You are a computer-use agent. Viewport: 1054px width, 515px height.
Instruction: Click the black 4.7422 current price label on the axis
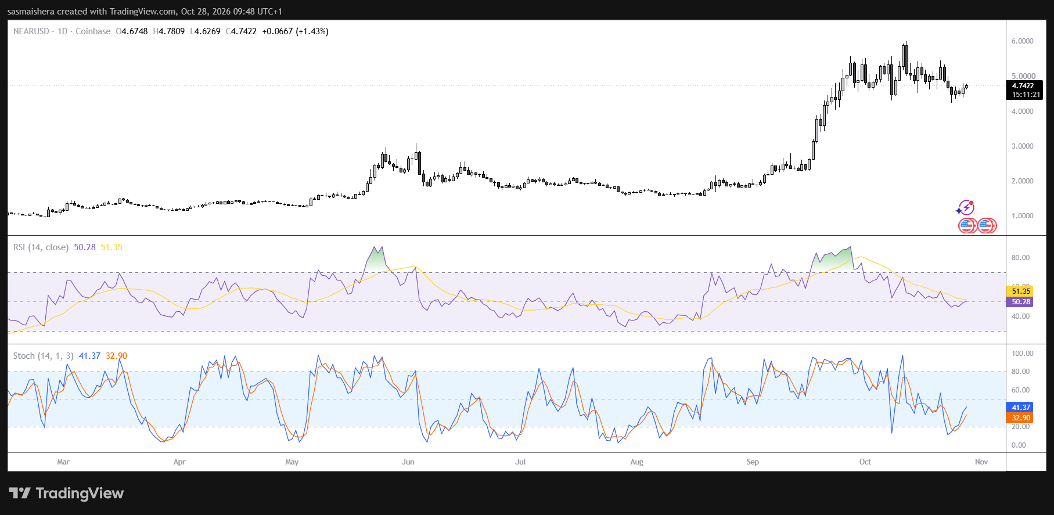tap(1023, 86)
